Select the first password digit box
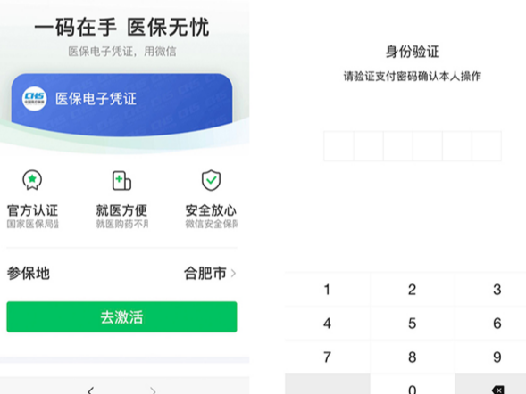The image size is (526, 394). (x=338, y=146)
